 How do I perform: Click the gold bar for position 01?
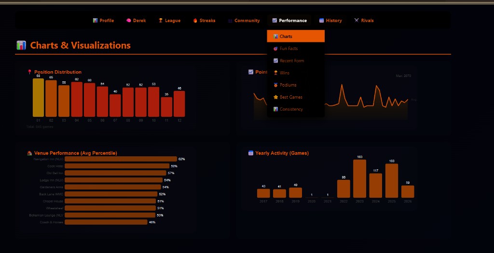(x=39, y=98)
